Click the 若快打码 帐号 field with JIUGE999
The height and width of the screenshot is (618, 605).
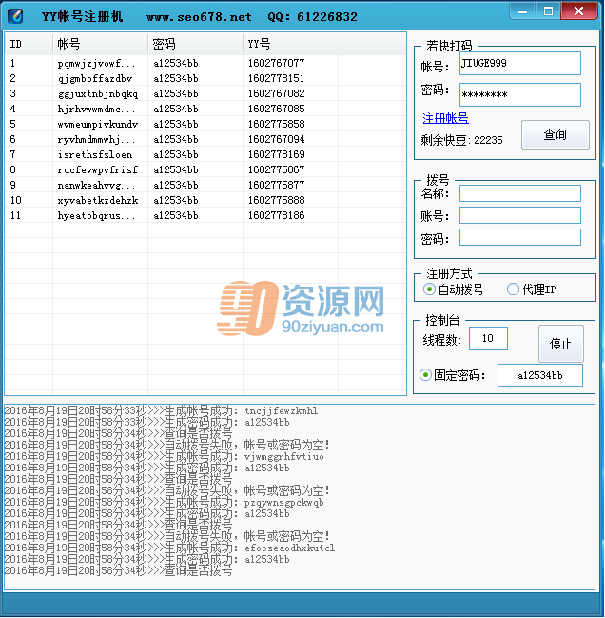click(519, 63)
